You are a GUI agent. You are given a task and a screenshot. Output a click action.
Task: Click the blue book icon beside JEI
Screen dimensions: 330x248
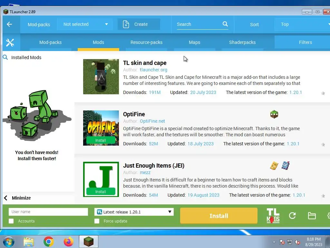tap(286, 166)
